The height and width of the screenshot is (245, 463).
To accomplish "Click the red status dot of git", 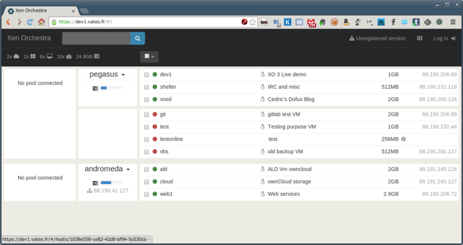I will click(155, 114).
